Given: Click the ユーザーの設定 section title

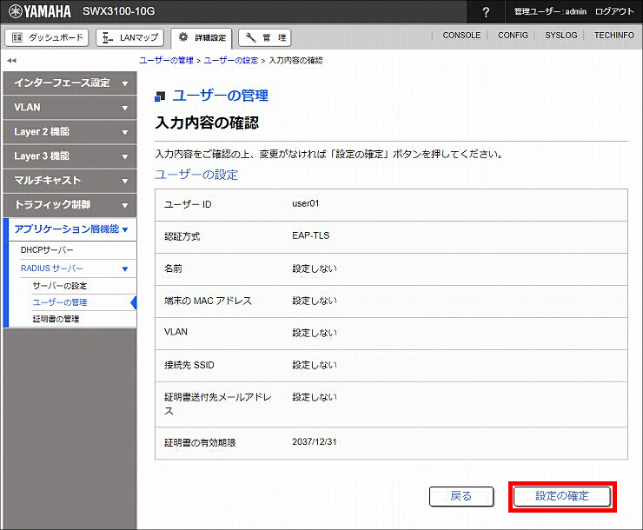Looking at the screenshot, I should [x=196, y=175].
